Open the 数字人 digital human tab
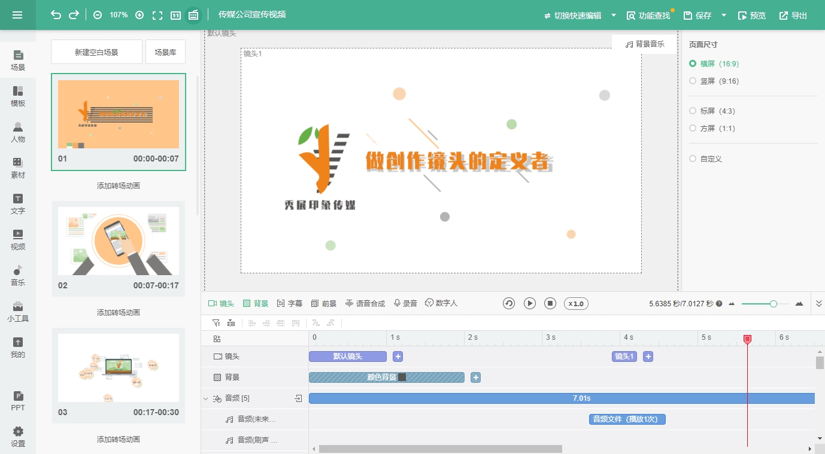 [441, 304]
